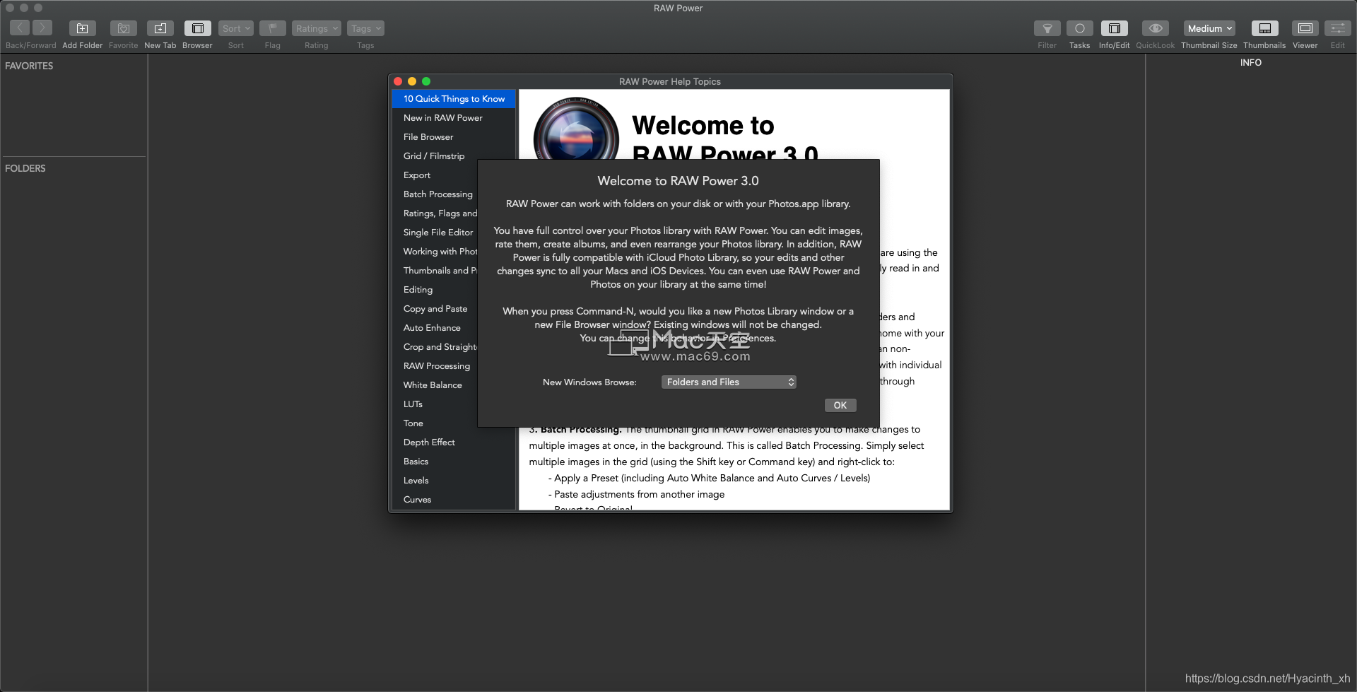Click the FOLDERS sidebar header

pos(25,168)
